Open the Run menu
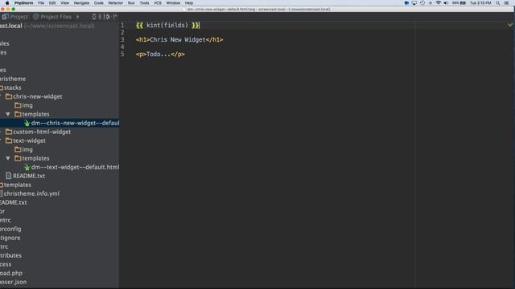 [x=131, y=3]
